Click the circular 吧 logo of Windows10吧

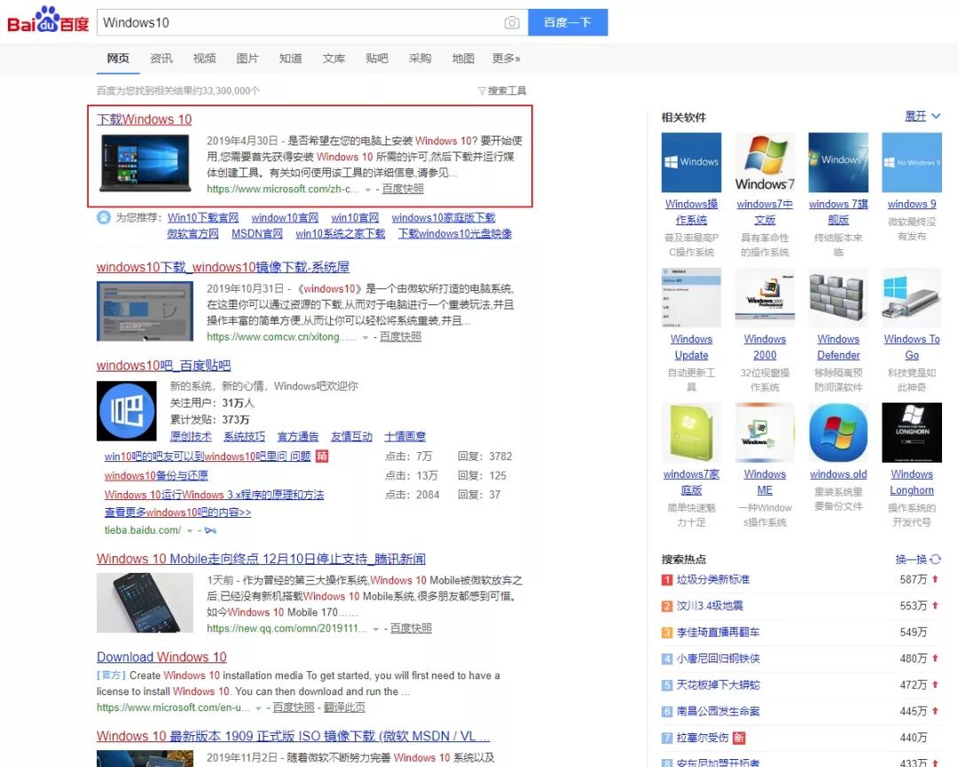(126, 411)
